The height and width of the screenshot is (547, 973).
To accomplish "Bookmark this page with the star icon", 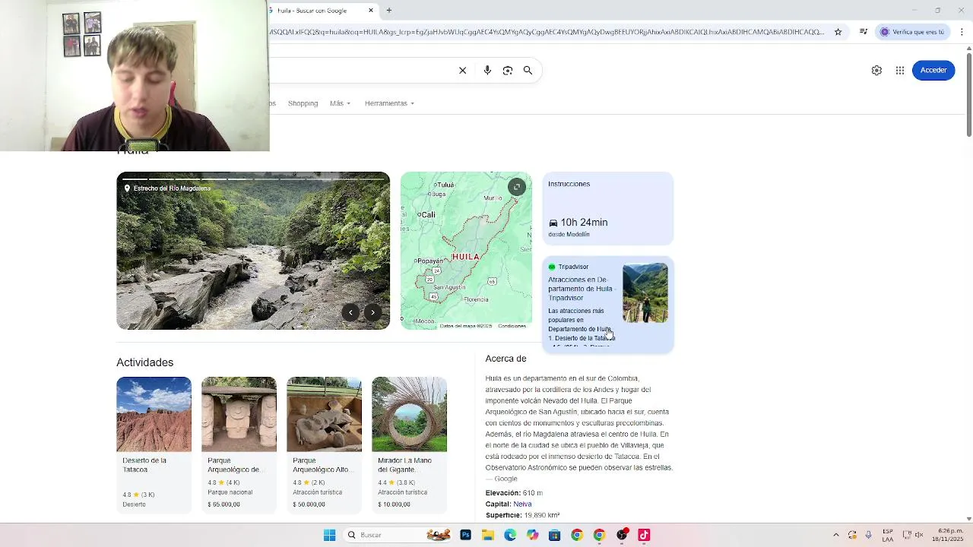I will tap(838, 32).
